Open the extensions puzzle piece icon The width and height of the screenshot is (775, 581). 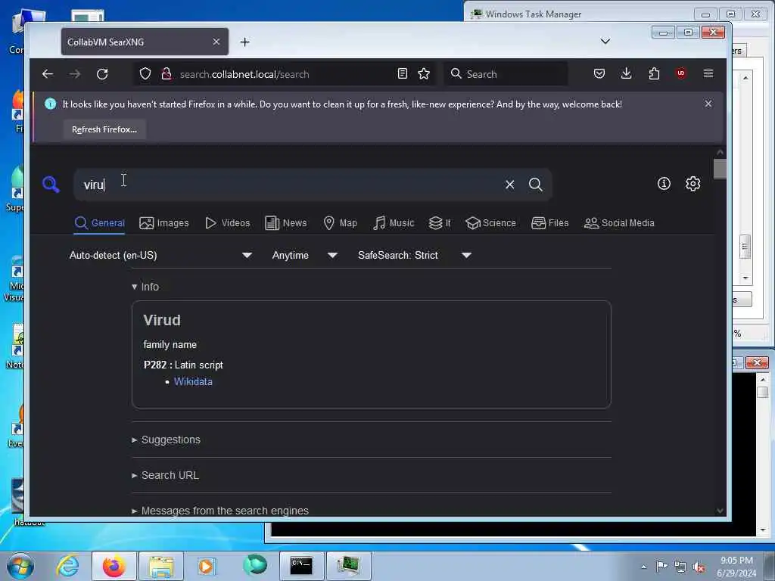coord(654,73)
